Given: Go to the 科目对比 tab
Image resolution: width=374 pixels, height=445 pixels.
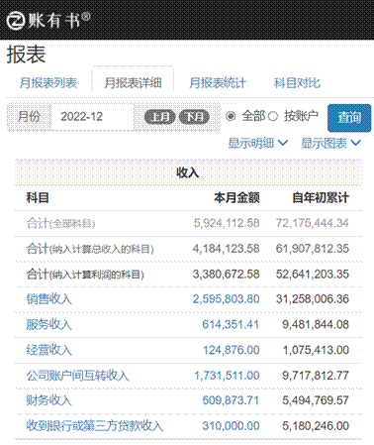Looking at the screenshot, I should [297, 82].
